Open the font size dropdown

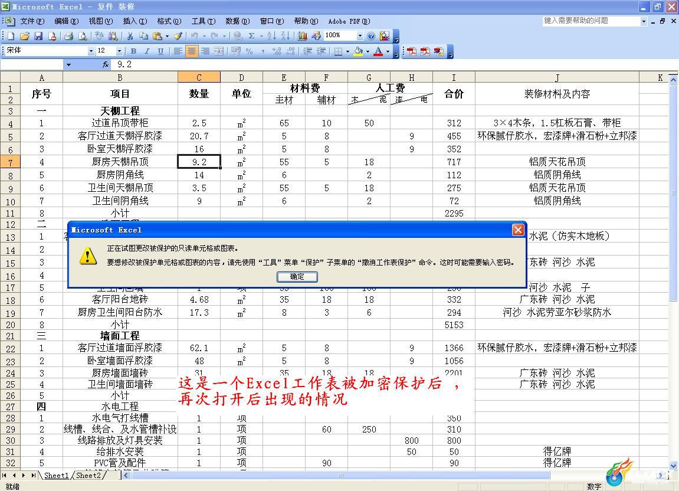119,51
